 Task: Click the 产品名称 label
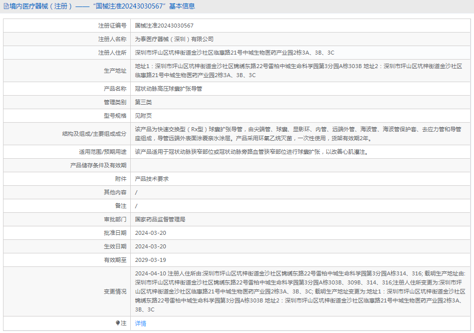pyautogui.click(x=115, y=89)
